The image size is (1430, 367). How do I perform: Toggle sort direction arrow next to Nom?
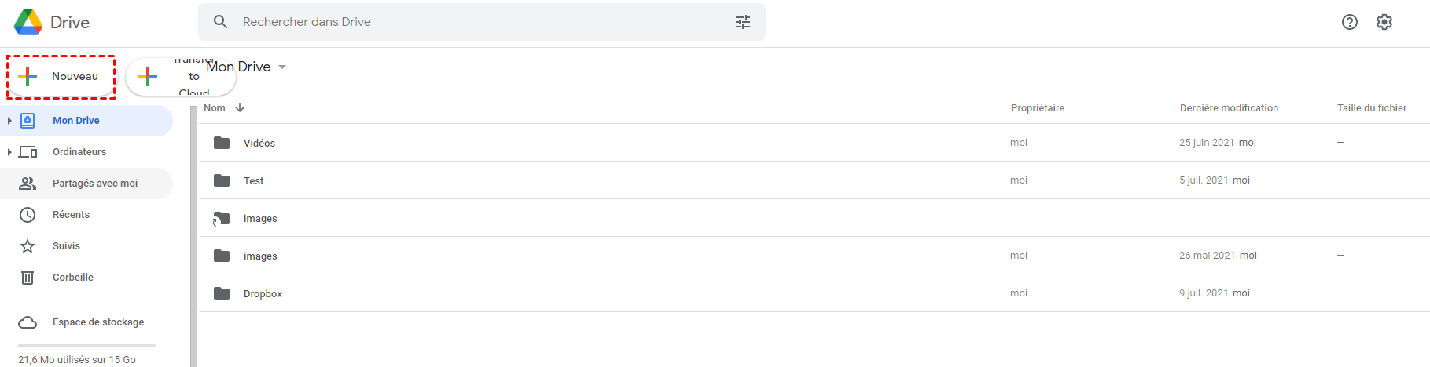(240, 107)
